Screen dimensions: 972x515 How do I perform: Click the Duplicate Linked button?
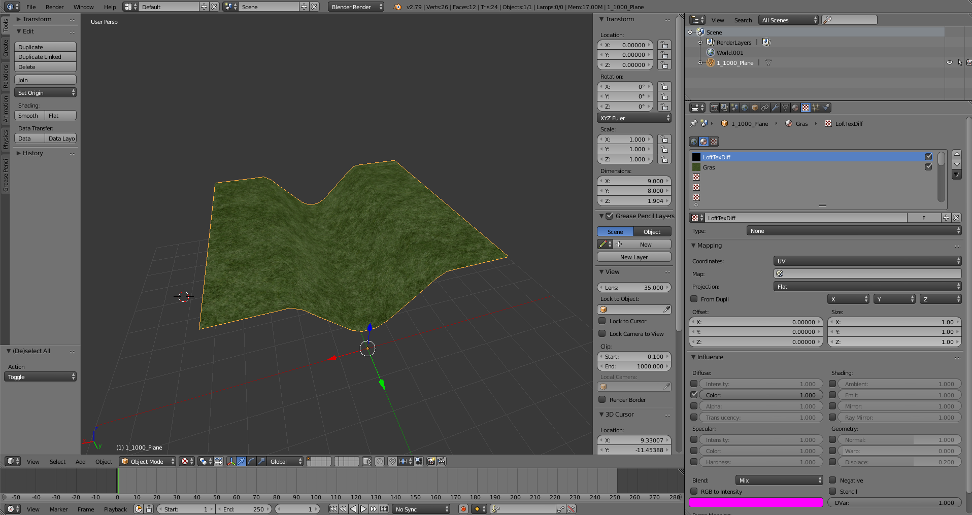click(x=45, y=57)
